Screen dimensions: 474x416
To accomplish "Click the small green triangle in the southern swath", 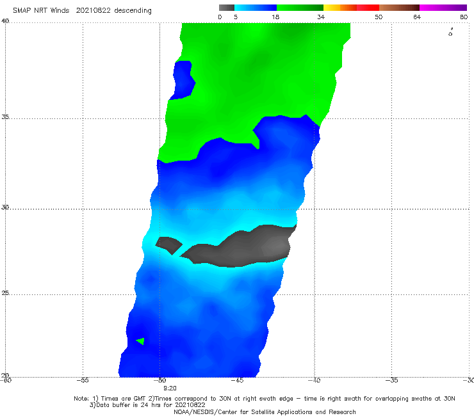I will (x=141, y=341).
